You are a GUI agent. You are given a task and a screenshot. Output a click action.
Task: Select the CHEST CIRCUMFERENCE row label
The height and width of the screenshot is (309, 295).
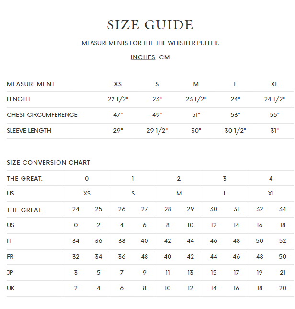tap(42, 115)
